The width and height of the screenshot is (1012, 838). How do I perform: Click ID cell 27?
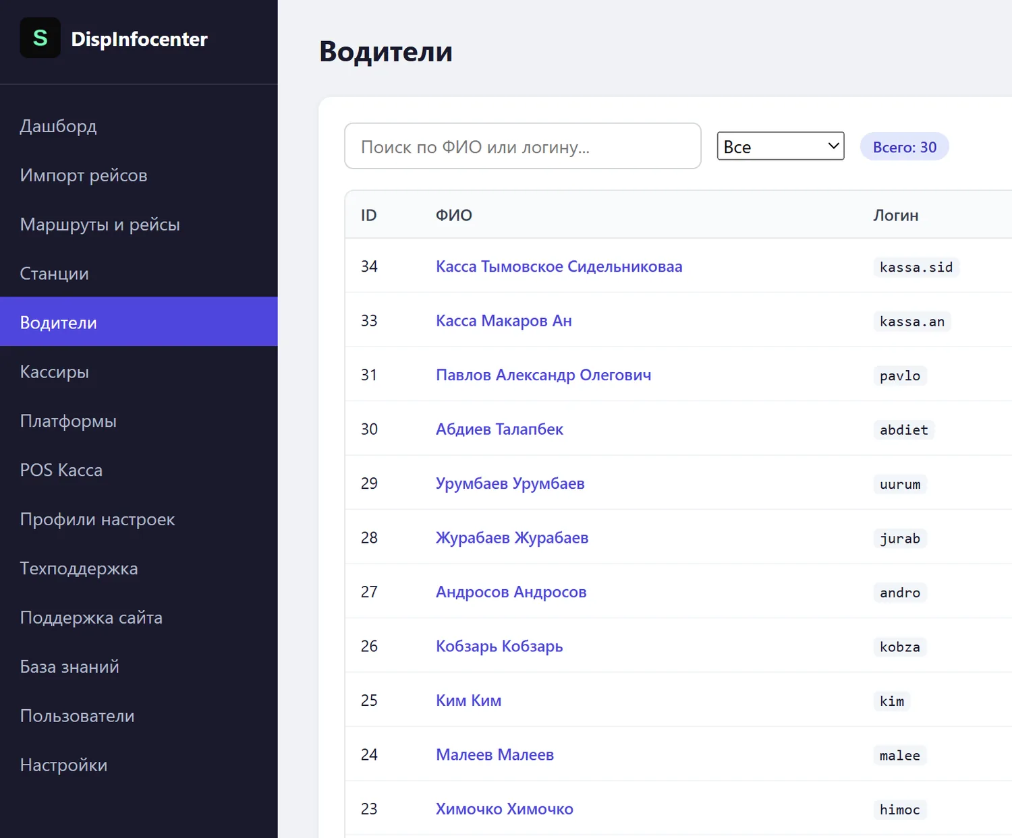(x=369, y=593)
